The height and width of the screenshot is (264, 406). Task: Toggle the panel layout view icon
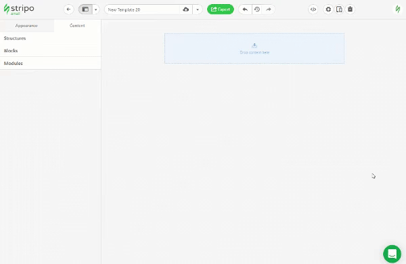coord(85,9)
